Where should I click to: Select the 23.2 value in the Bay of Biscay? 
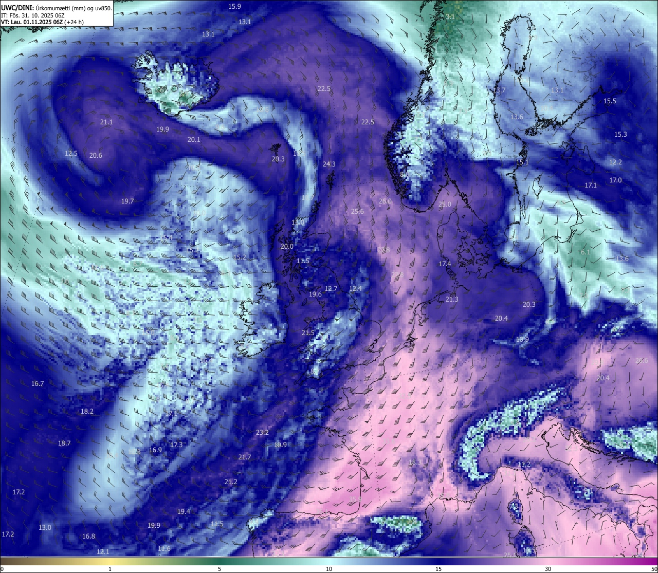point(262,433)
